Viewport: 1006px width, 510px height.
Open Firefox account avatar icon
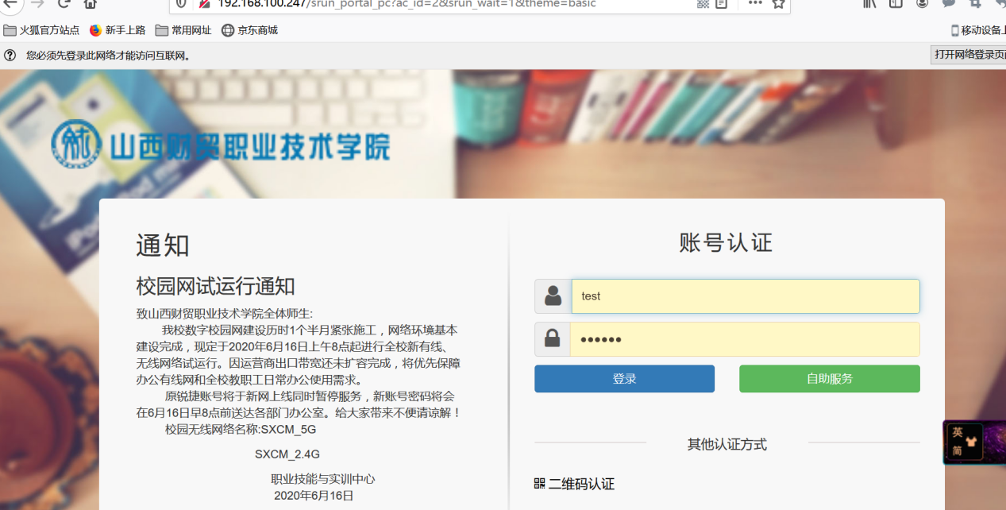[922, 3]
